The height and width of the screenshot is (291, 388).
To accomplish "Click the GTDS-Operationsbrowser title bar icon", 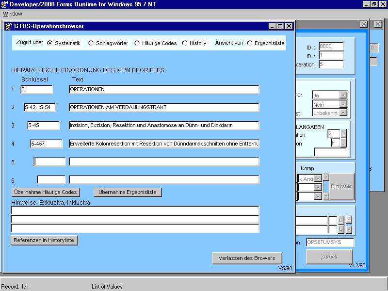I will [9, 26].
